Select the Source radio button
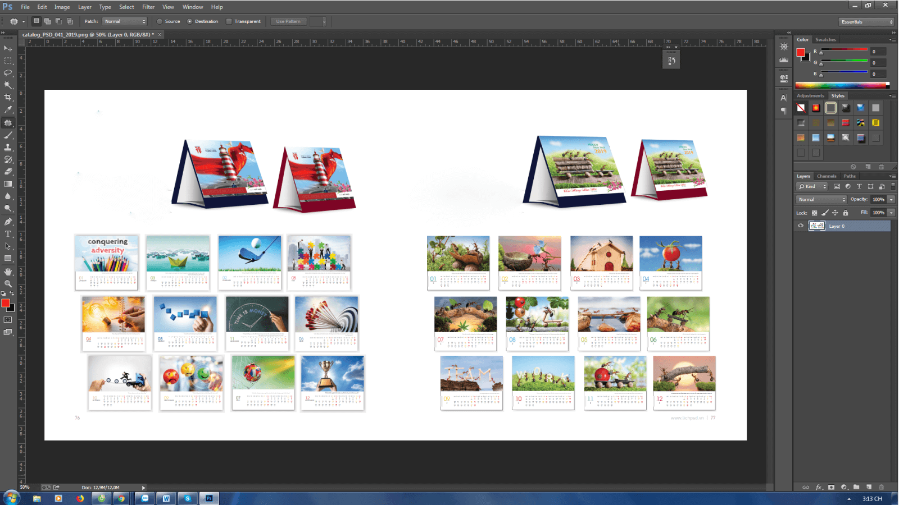 pyautogui.click(x=160, y=21)
